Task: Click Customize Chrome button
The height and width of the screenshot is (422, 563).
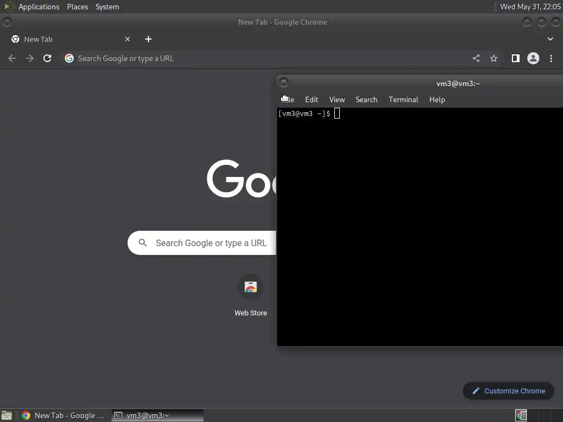Action: [509, 391]
